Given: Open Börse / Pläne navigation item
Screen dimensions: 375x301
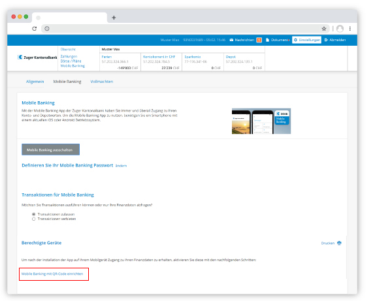Looking at the screenshot, I should point(71,61).
